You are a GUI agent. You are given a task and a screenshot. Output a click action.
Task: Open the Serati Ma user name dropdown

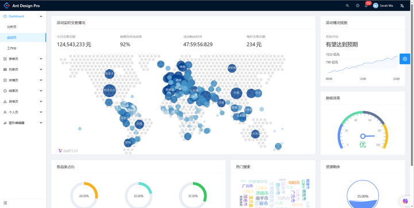[386, 6]
